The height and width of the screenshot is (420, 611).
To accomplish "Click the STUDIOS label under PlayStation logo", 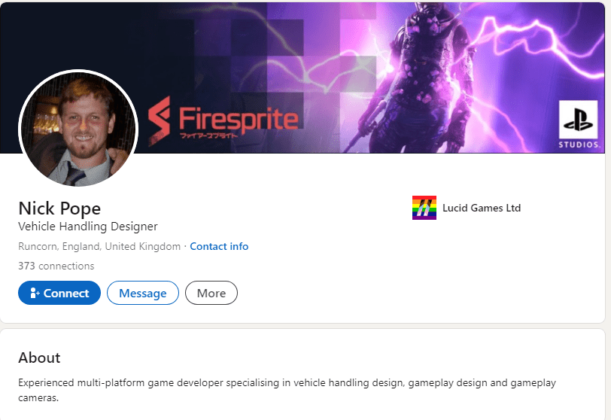I will pos(579,145).
